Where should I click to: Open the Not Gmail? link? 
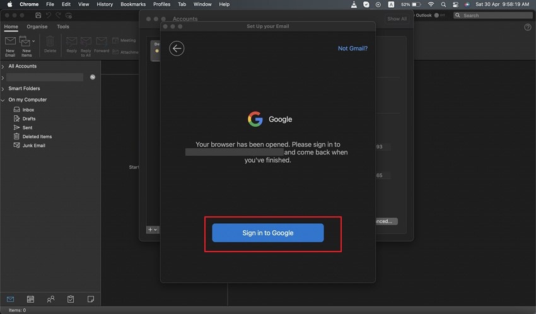(x=352, y=49)
